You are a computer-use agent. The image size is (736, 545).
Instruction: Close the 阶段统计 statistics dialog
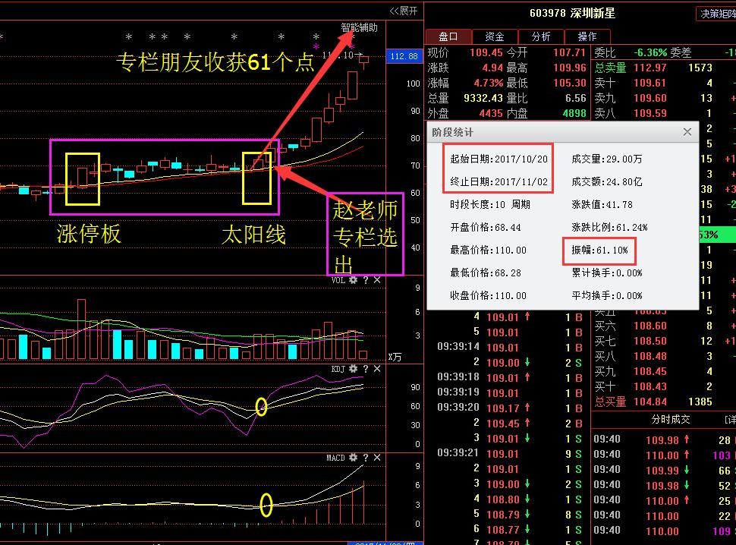pyautogui.click(x=687, y=131)
